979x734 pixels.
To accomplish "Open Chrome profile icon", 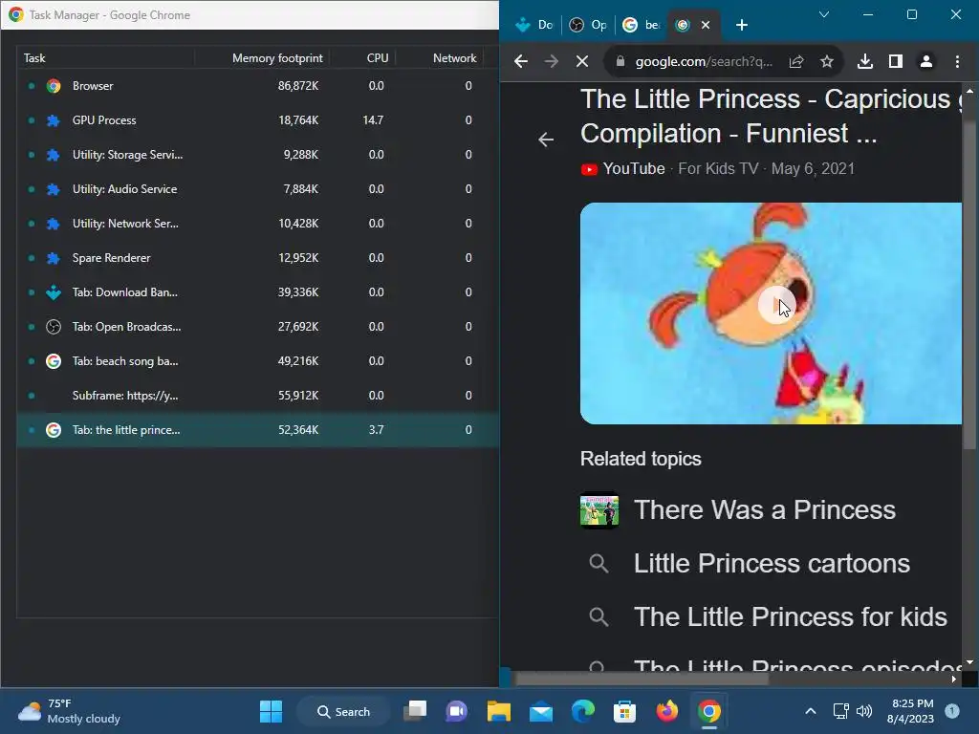I will (925, 61).
